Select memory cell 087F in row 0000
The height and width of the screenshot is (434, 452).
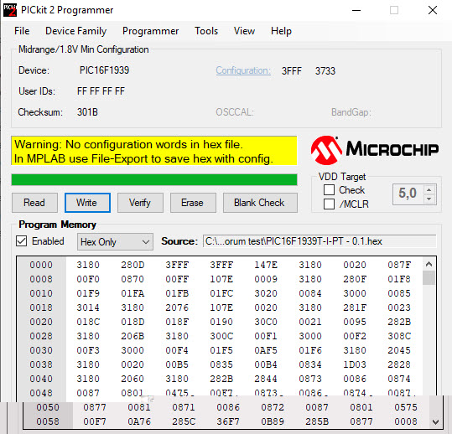tap(399, 265)
